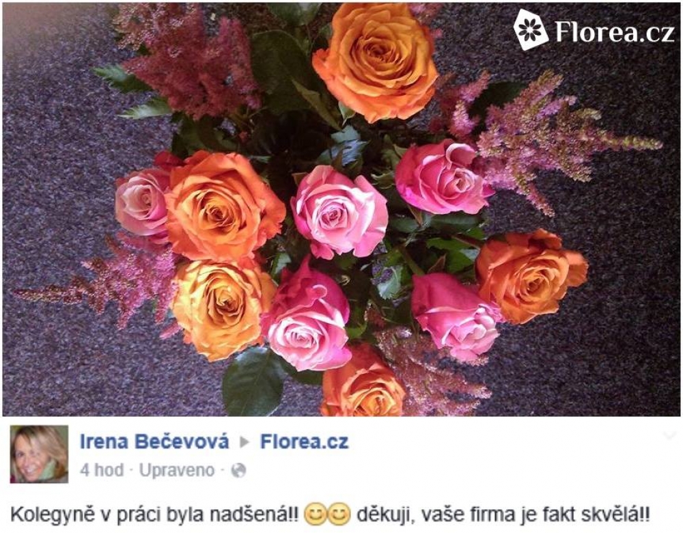Click the Florea.cz flower logo icon

tap(531, 29)
